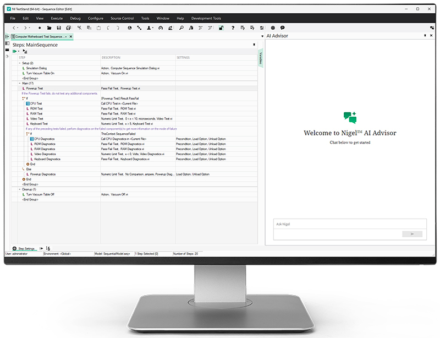Close the Computer Motherboard Test Sequence tab
Screen dimensions: 440x338
70,36
